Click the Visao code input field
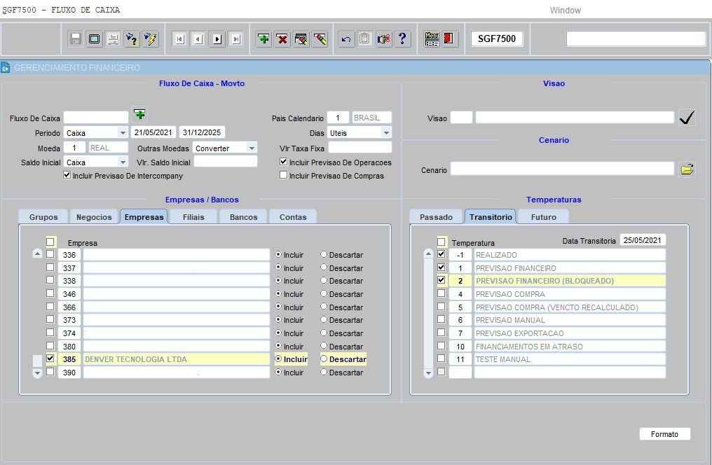Image resolution: width=712 pixels, height=465 pixels. [461, 118]
